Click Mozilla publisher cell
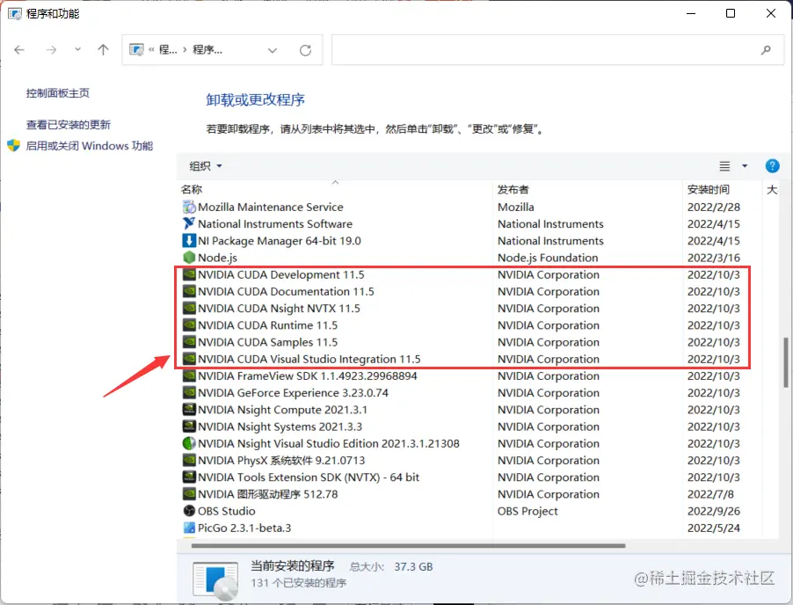 (516, 207)
